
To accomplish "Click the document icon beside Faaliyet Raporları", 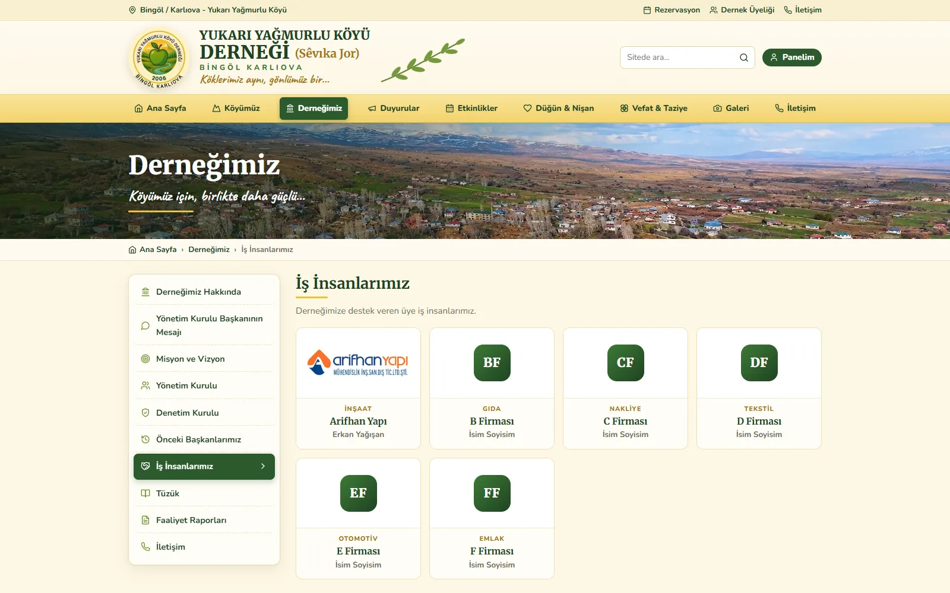I will [145, 520].
